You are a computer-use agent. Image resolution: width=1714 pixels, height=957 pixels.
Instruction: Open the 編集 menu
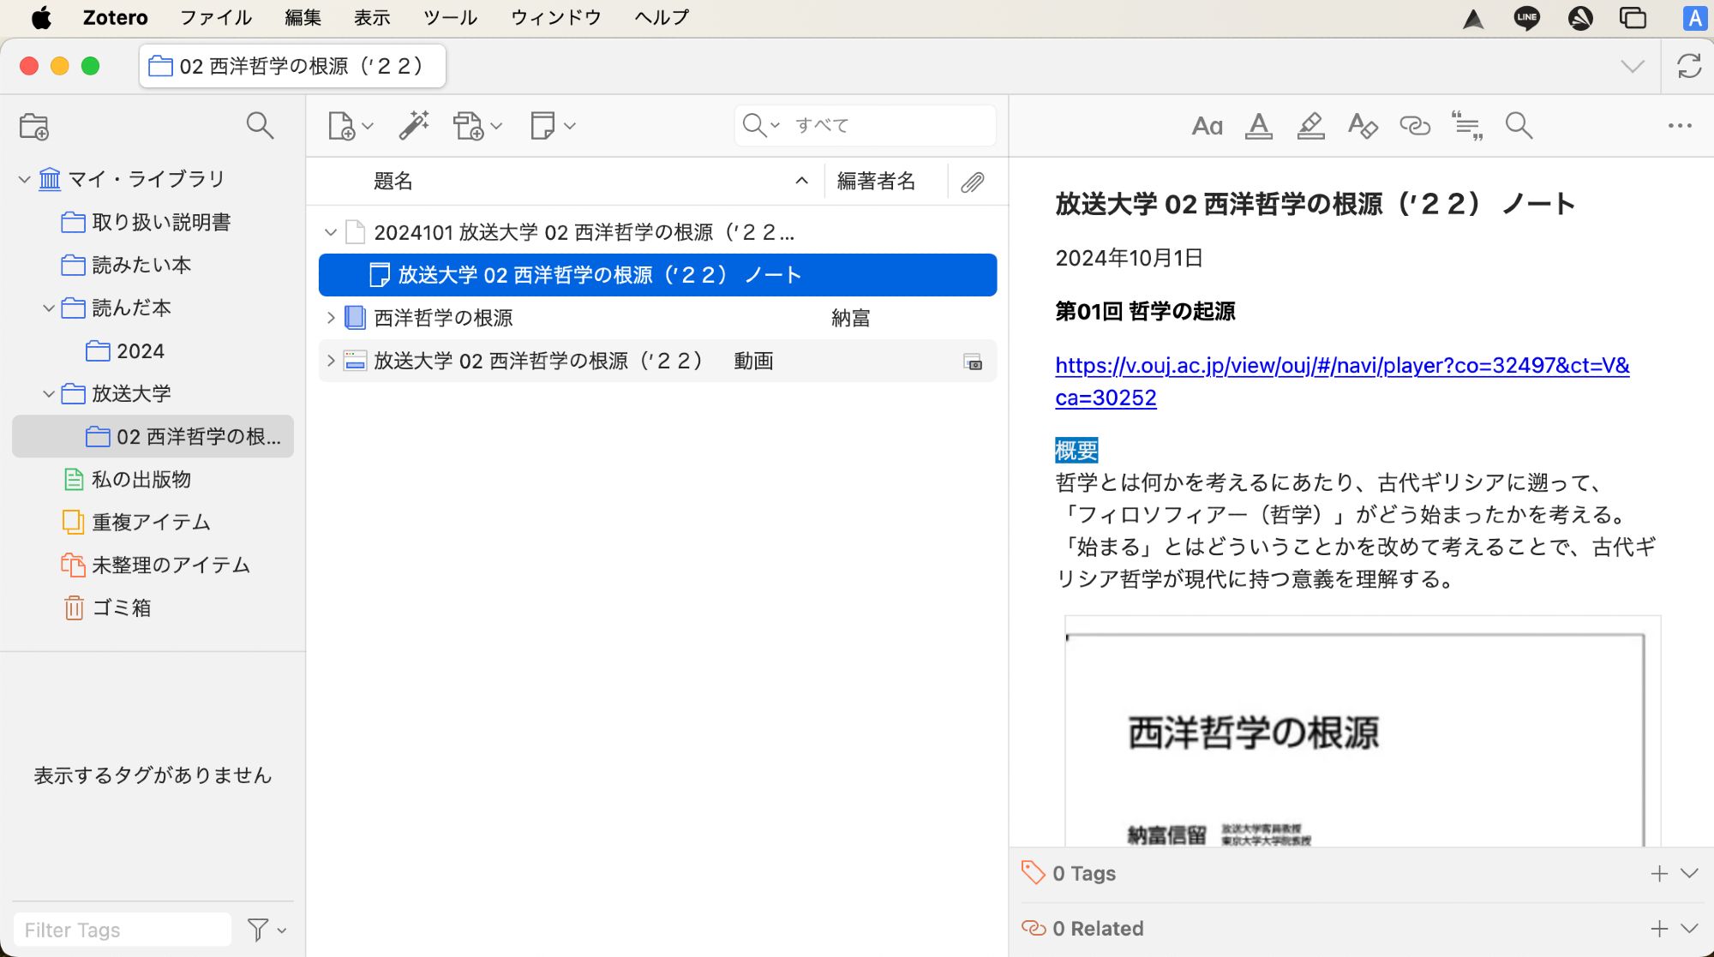click(x=303, y=17)
